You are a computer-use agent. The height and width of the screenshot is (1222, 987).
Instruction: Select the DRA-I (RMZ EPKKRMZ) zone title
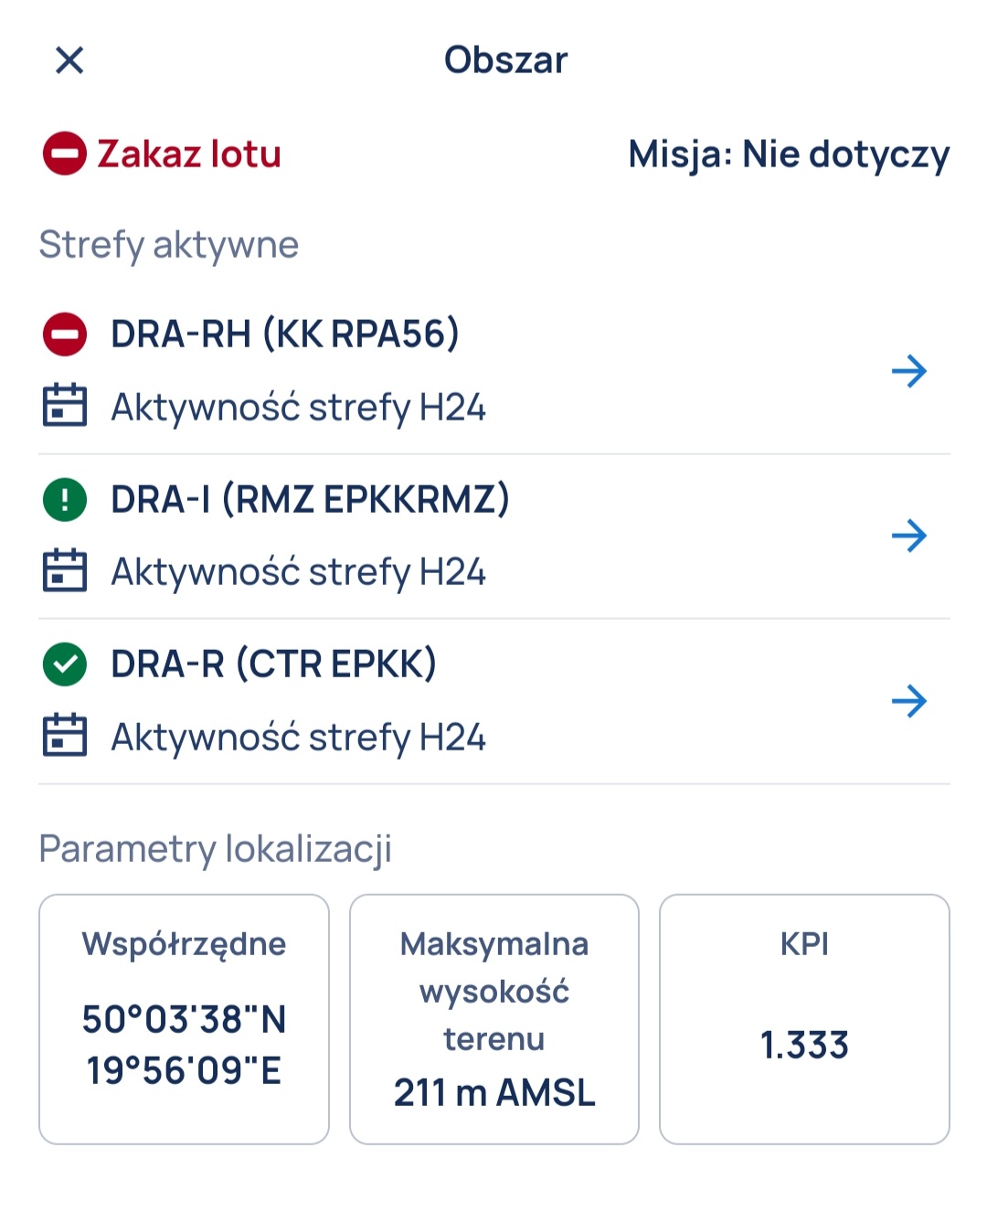(x=310, y=500)
